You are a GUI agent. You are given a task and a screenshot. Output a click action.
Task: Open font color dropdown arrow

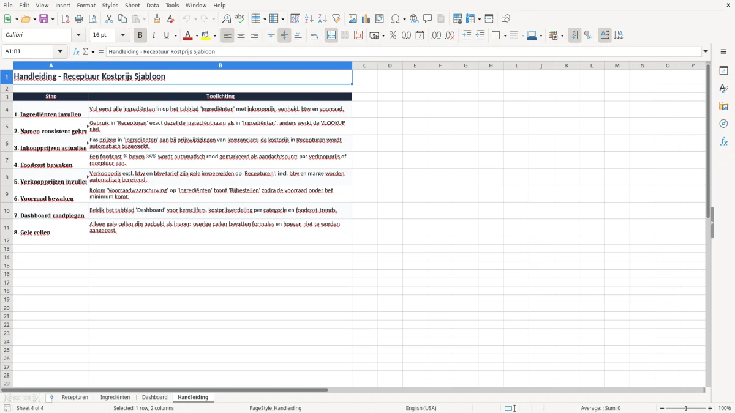197,35
